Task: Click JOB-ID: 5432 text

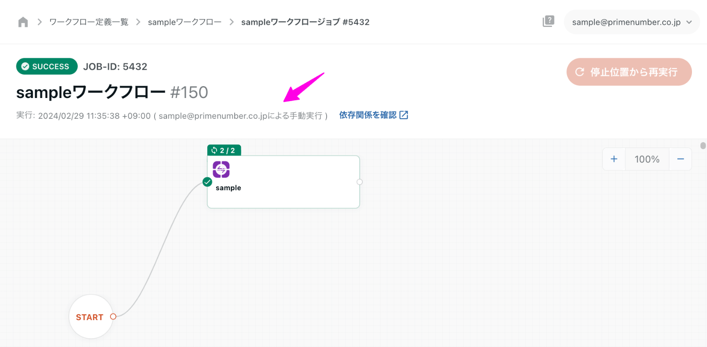Action: 115,67
